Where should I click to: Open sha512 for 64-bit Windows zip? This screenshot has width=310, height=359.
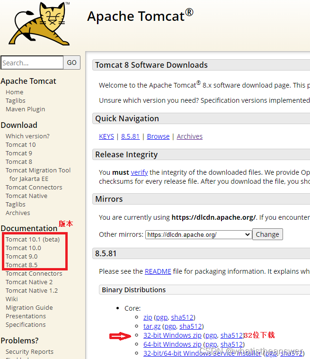point(231,344)
